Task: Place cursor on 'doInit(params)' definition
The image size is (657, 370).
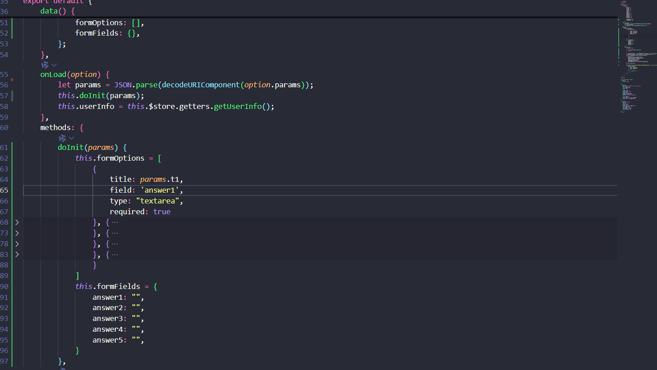Action: click(x=88, y=148)
